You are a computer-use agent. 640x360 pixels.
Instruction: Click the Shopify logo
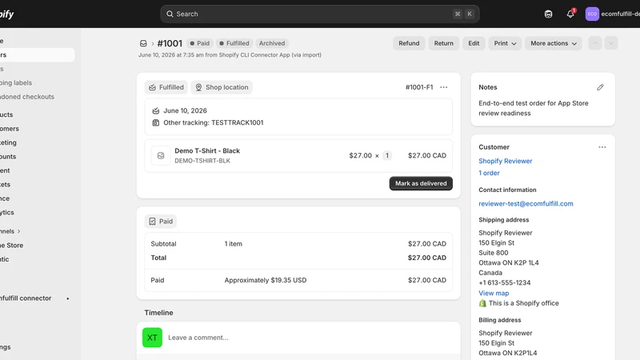coord(7,14)
